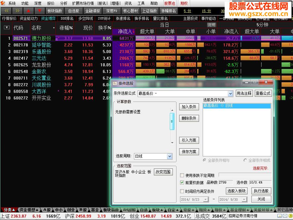
Task: Expand the 自定 bottom tab
Action: [173, 210]
